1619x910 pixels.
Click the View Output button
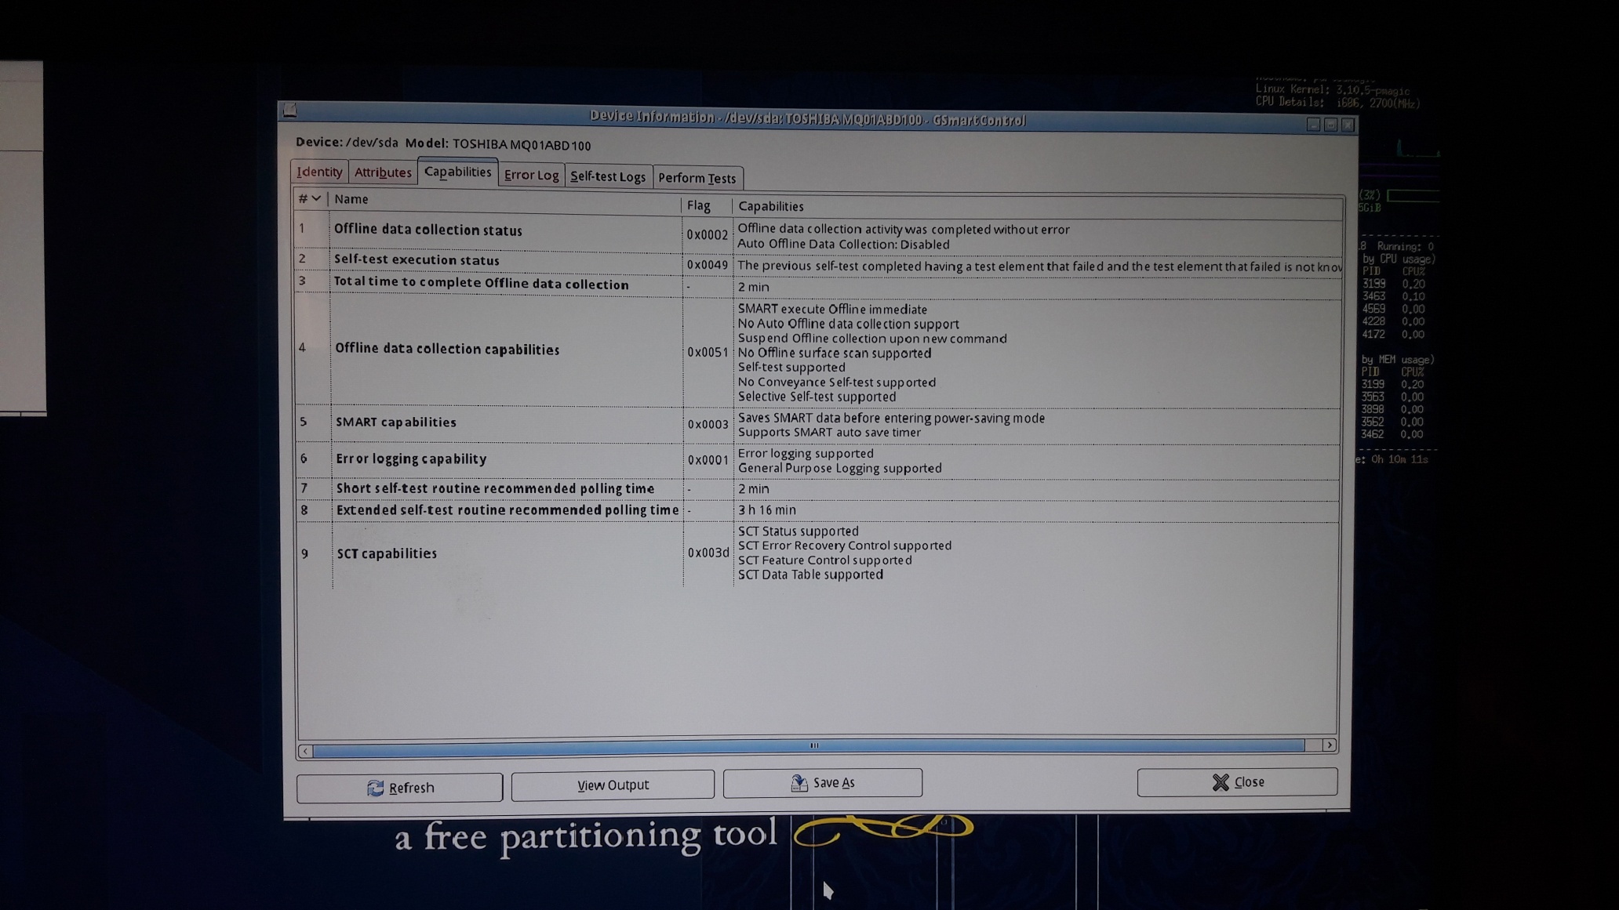click(613, 785)
